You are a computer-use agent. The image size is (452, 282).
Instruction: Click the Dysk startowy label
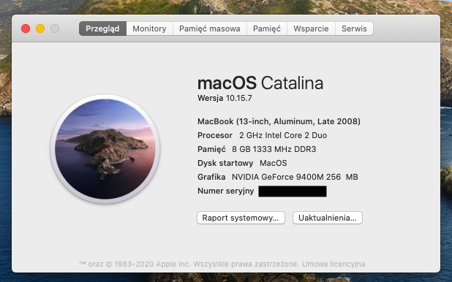(225, 163)
